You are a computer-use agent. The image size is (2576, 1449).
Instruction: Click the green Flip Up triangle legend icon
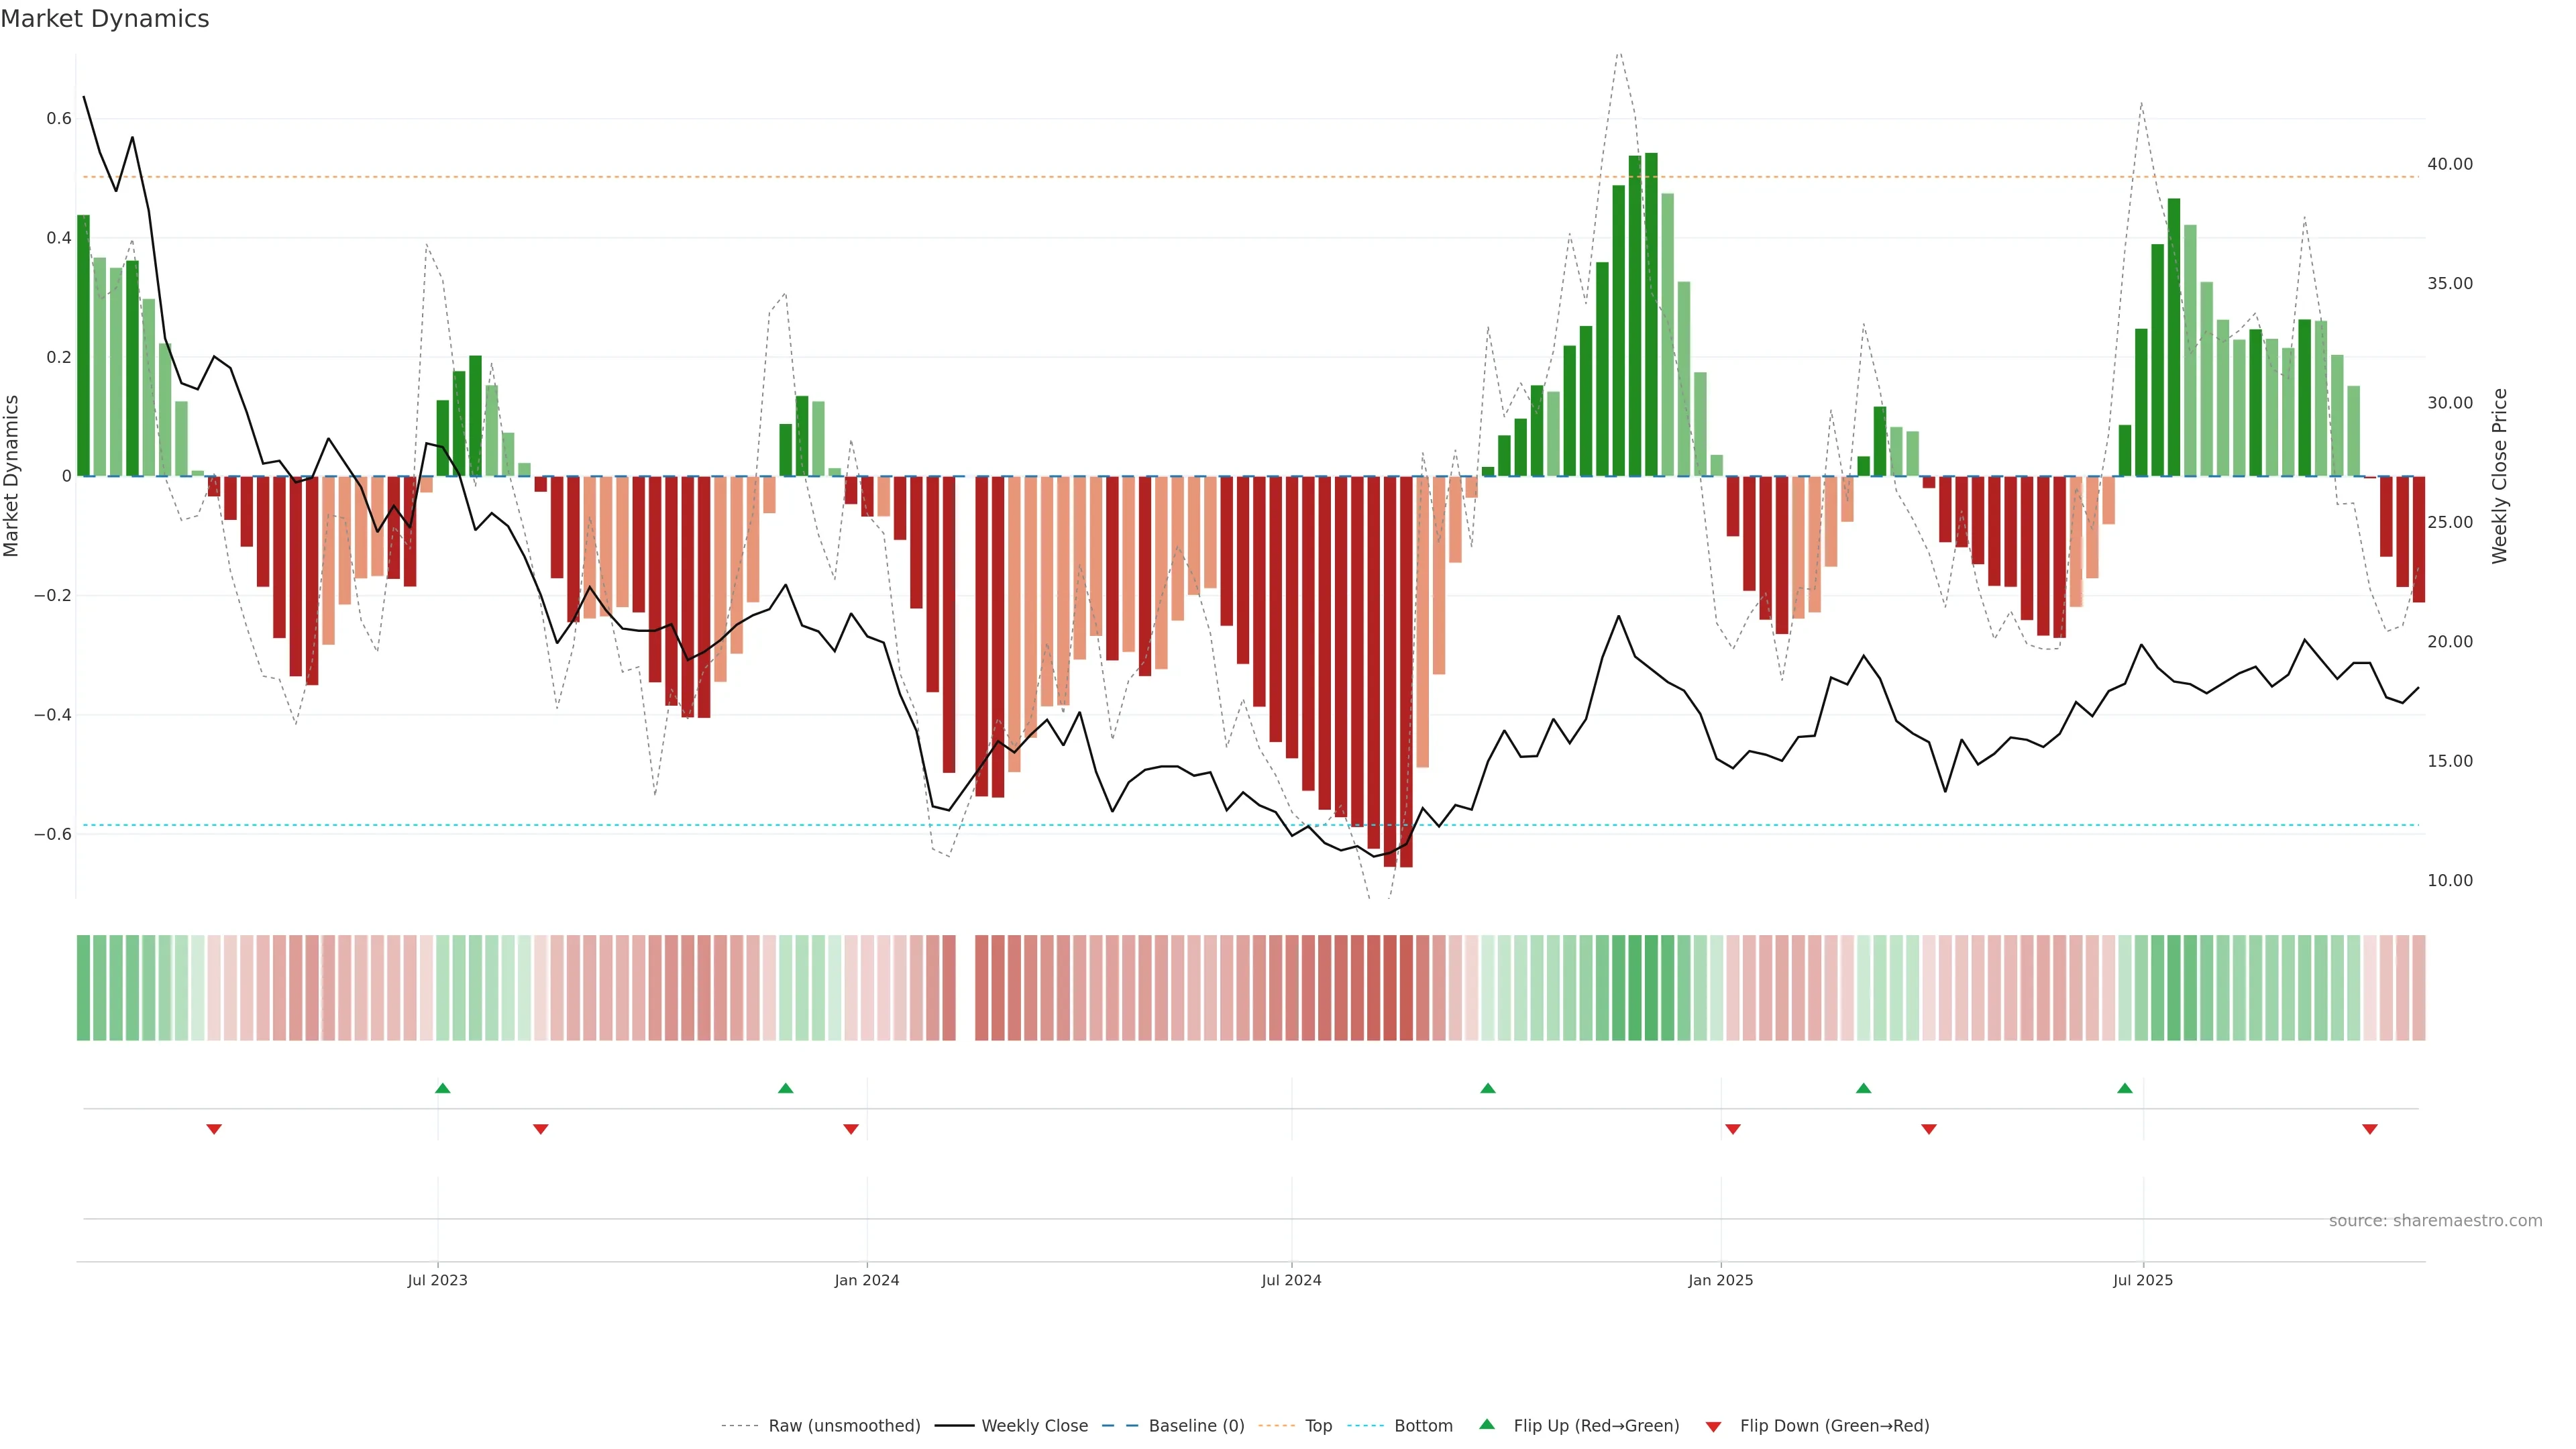1487,1424
